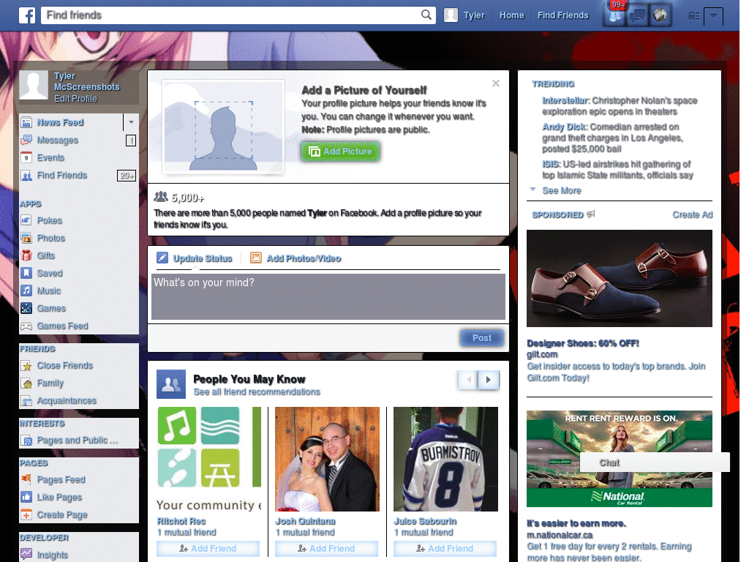The width and height of the screenshot is (749, 562).
Task: Open the messages icon in top bar
Action: (638, 16)
